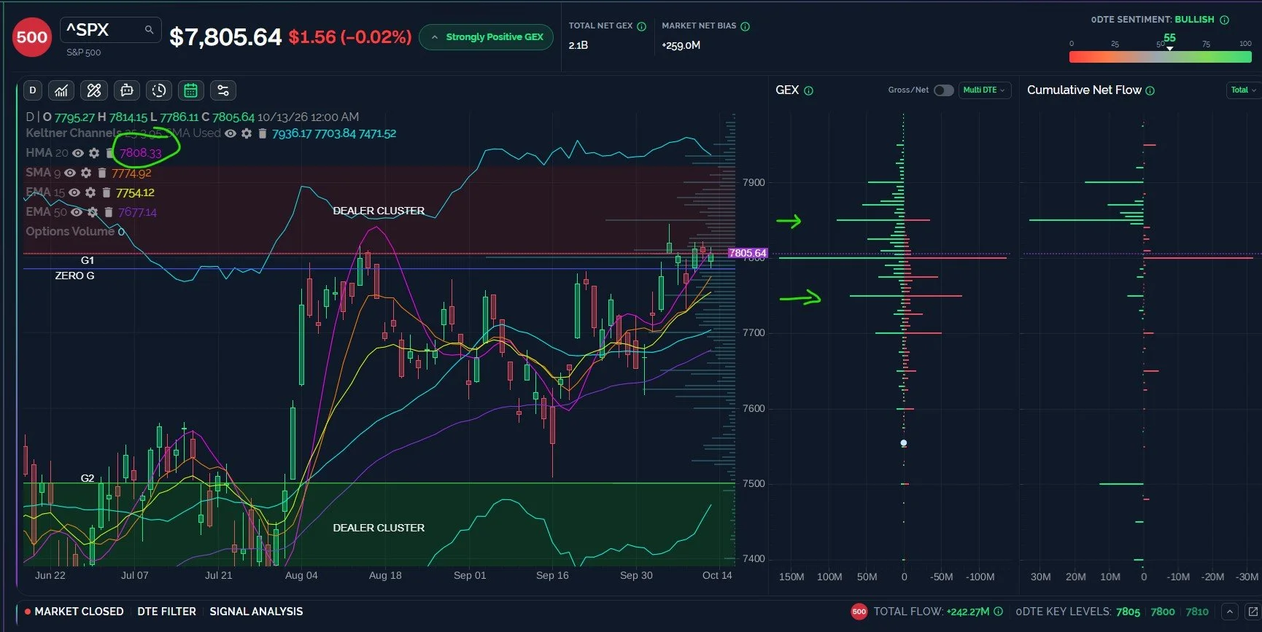This screenshot has width=1262, height=632.
Task: Open chart settings sliders icon
Action: pos(223,90)
